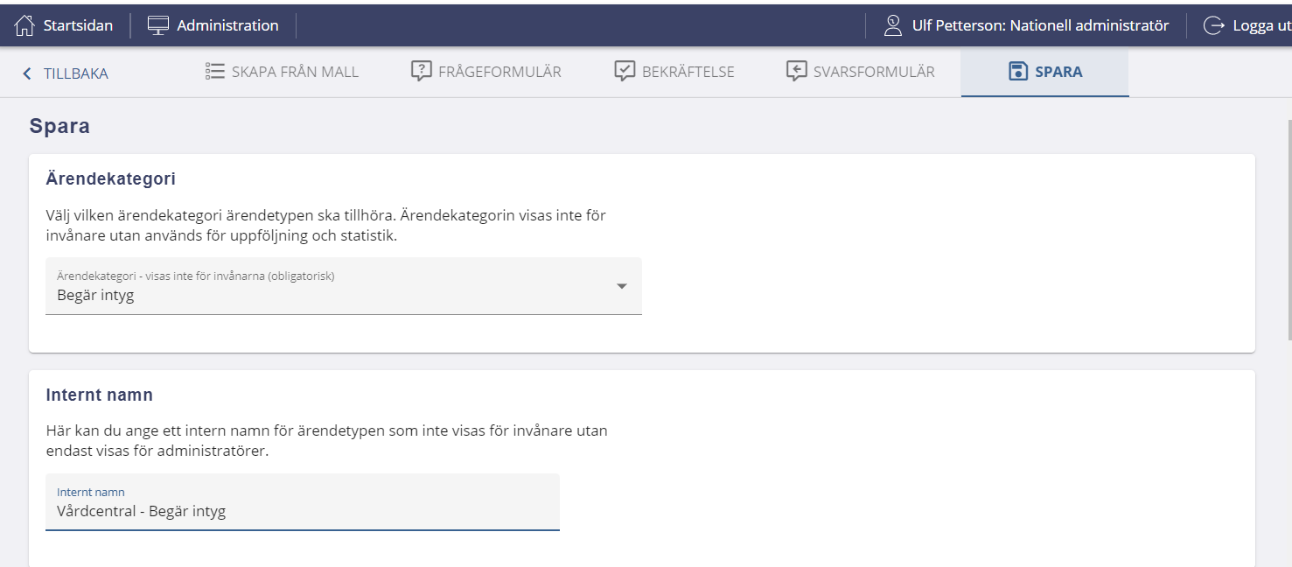Click the question mark icon on Frågeformulär
This screenshot has width=1292, height=567.
(422, 72)
